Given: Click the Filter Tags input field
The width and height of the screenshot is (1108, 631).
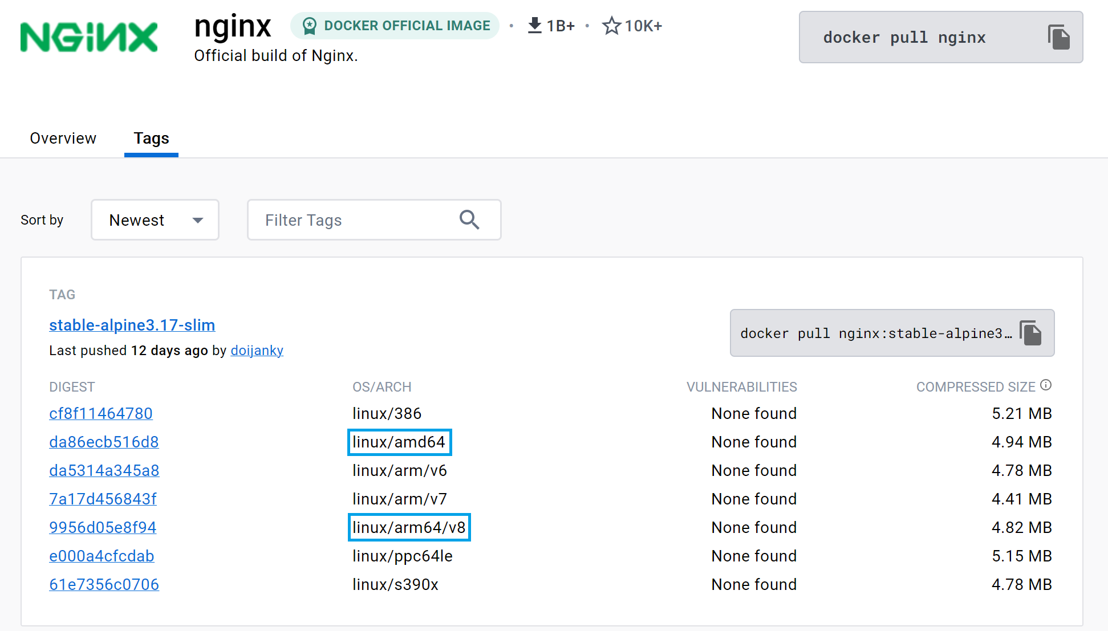Looking at the screenshot, I should point(374,220).
